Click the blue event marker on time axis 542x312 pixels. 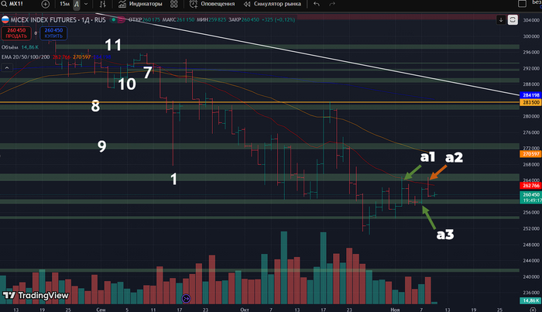[185, 298]
